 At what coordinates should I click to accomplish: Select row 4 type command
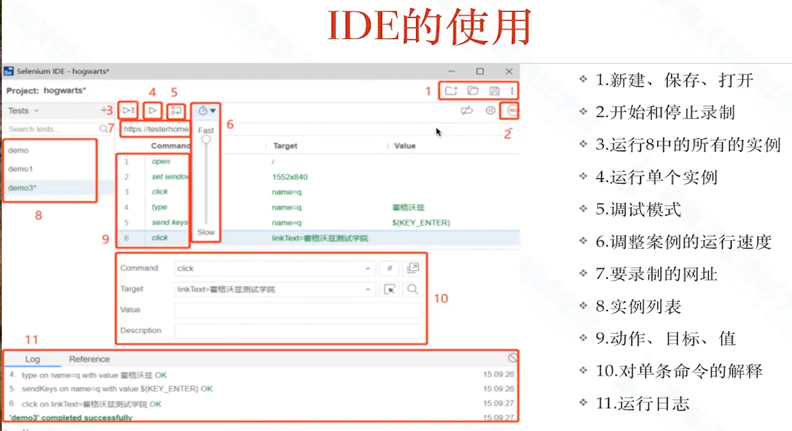click(x=318, y=207)
